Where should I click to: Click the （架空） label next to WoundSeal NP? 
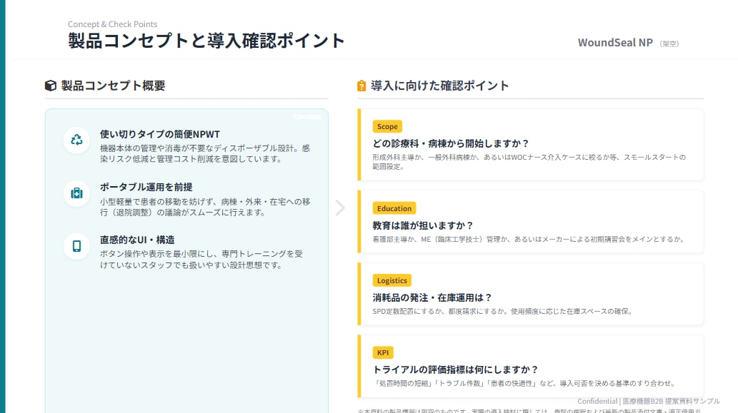[x=669, y=44]
